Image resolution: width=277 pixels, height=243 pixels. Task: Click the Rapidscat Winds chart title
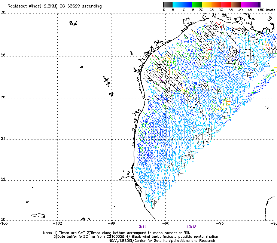(x=55, y=6)
